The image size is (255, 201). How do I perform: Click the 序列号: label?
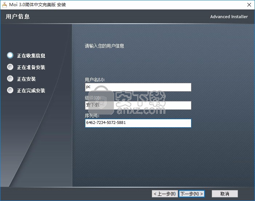[92, 116]
